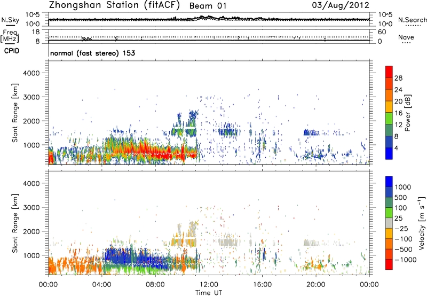Click 'normal (fast stereo) 153' text
This screenshot has width=427, height=296.
point(92,53)
